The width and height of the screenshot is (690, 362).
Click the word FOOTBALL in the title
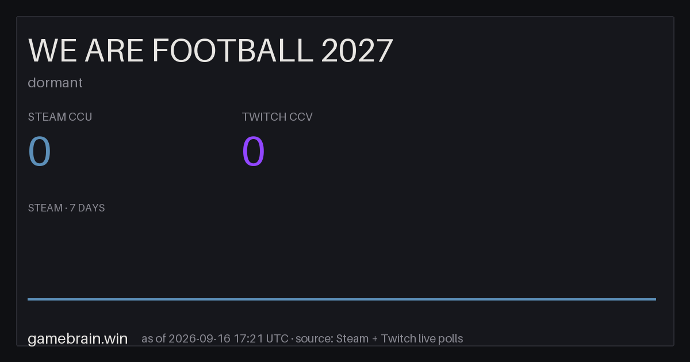coord(233,51)
